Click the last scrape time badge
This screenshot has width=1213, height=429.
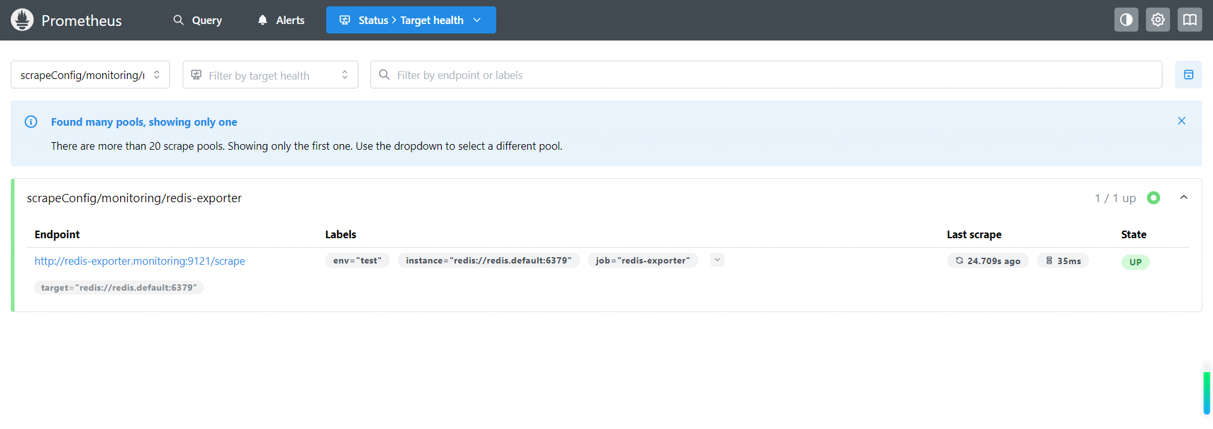pos(987,261)
